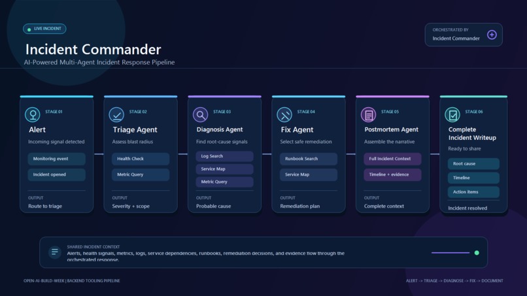Select the Incident opened chip
This screenshot has width=527, height=296.
[56, 174]
